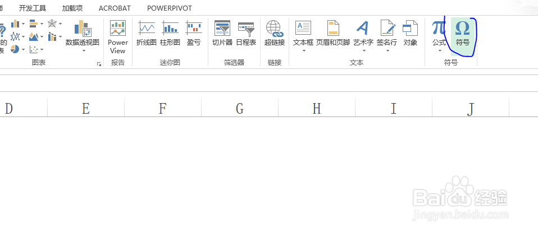Insert a pie chart using its icon

coord(15,49)
